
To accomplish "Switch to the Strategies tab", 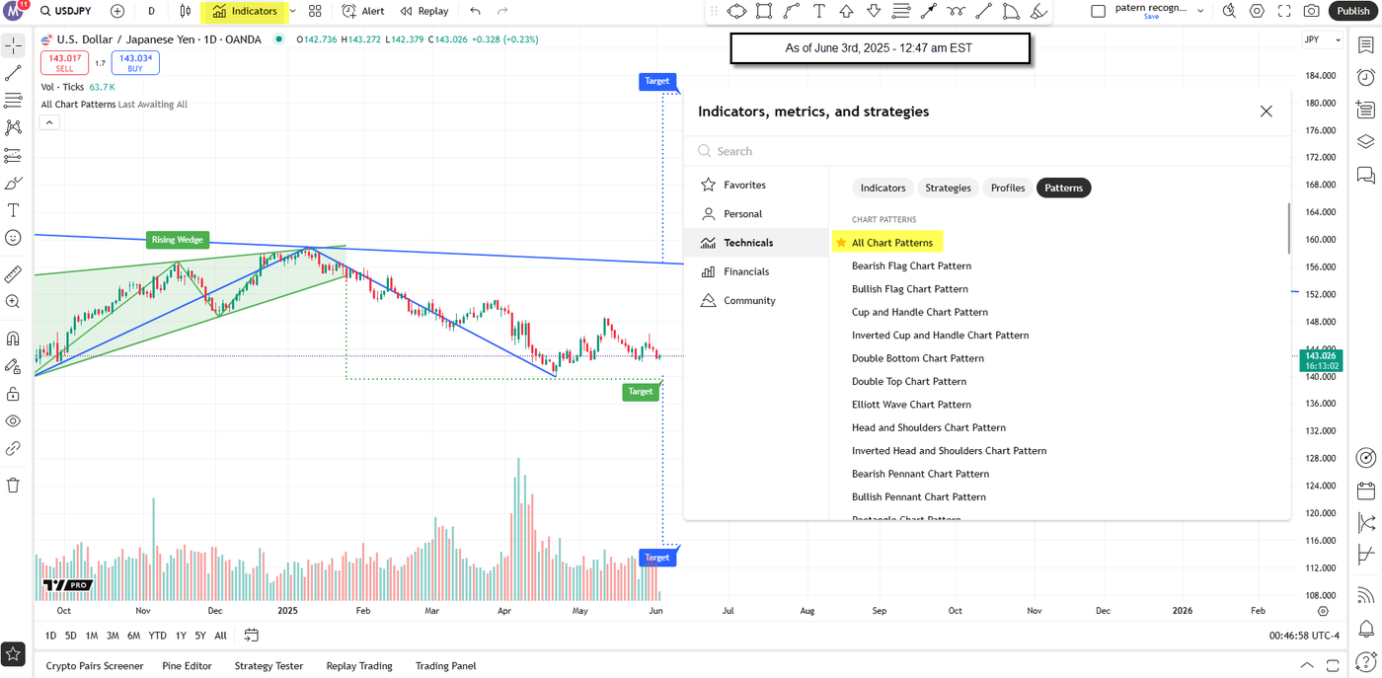I will coord(947,188).
